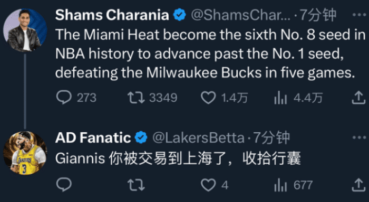Open more options on AD Fanatic's tweet
This screenshot has width=369, height=202.
coord(359,137)
